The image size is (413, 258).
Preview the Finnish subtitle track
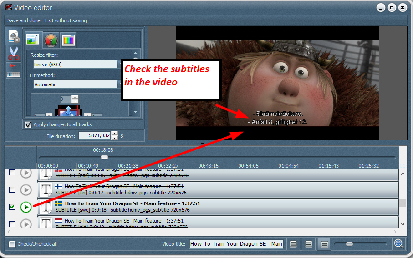pyautogui.click(x=26, y=190)
